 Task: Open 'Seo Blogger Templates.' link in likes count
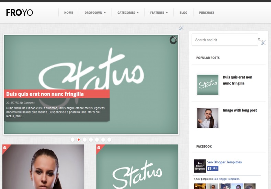[x=227, y=179]
